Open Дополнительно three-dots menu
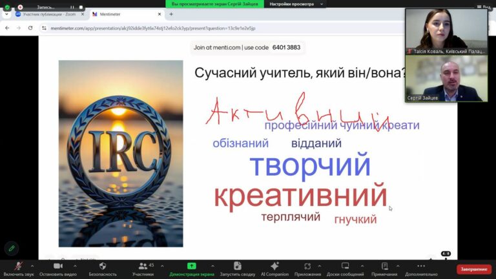 422,266
